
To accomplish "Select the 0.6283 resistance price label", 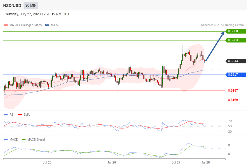I will [x=236, y=40].
